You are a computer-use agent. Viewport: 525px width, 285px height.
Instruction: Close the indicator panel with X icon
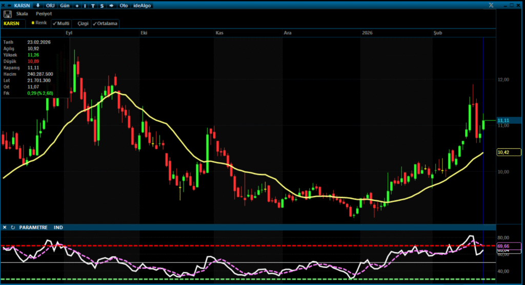[5, 227]
